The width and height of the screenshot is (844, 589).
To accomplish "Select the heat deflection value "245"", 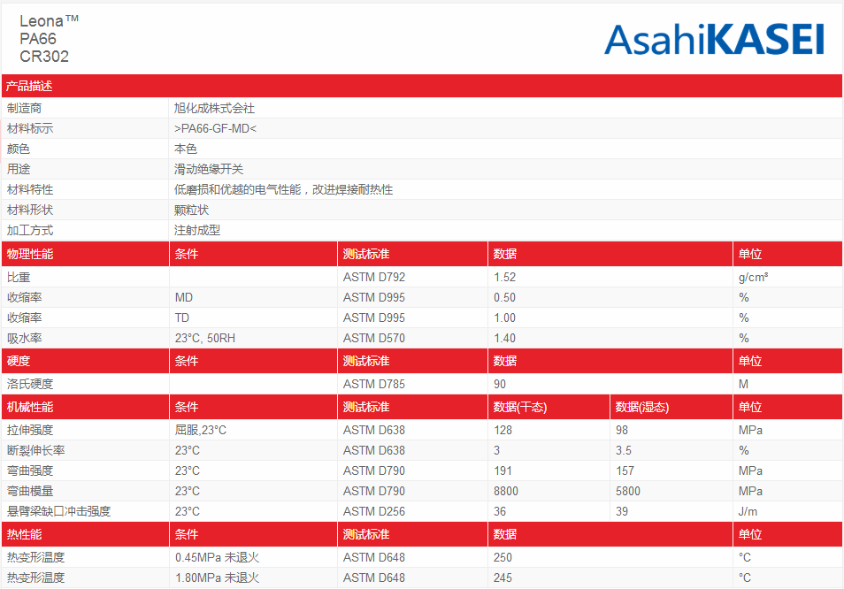I will [503, 578].
